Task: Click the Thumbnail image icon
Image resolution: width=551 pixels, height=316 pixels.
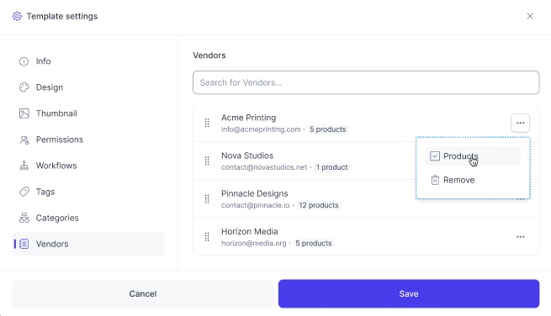Action: (24, 113)
